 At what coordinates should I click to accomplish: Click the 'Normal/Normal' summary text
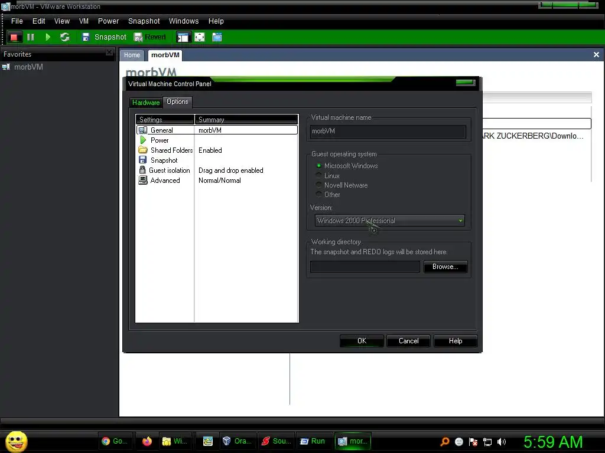click(x=220, y=180)
